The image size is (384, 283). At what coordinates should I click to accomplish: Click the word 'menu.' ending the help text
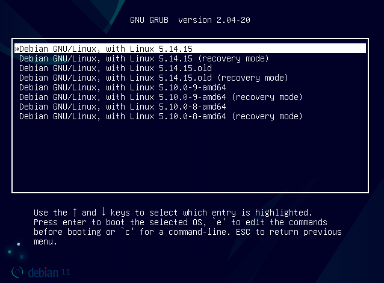pyautogui.click(x=45, y=241)
